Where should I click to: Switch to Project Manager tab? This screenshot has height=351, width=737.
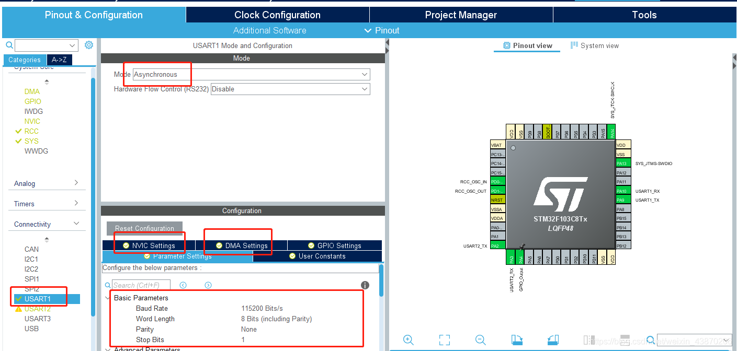coord(461,15)
